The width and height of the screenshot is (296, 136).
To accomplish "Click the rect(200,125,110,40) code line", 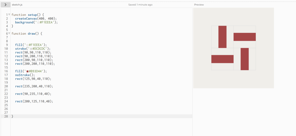I will pyautogui.click(x=34, y=101).
